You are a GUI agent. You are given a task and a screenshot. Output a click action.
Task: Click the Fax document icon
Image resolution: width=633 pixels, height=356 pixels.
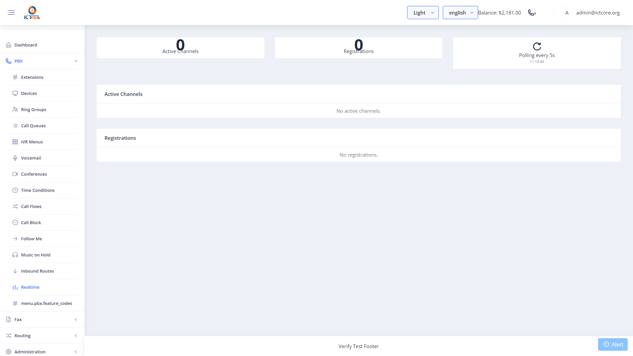click(9, 319)
